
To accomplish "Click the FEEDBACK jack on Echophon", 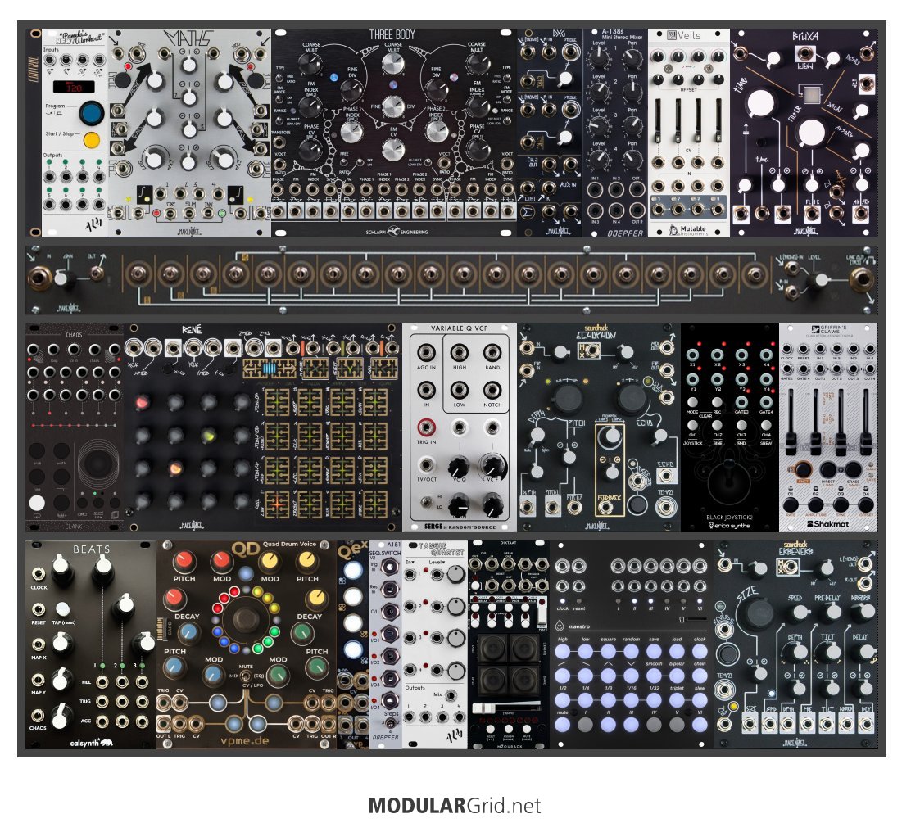I will tap(606, 509).
